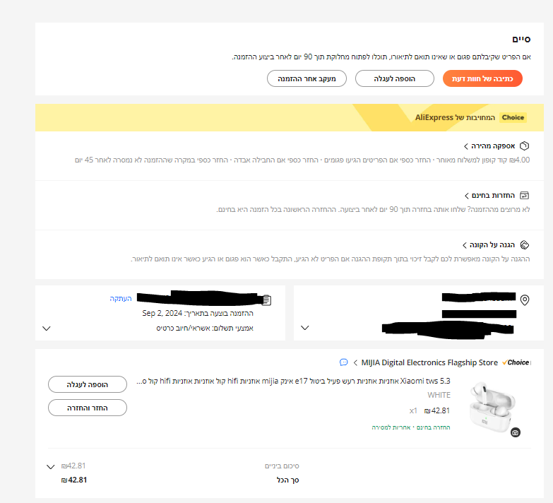Click the buyer protection shield icon
Image resolution: width=553 pixels, height=503 pixels.
tap(525, 244)
